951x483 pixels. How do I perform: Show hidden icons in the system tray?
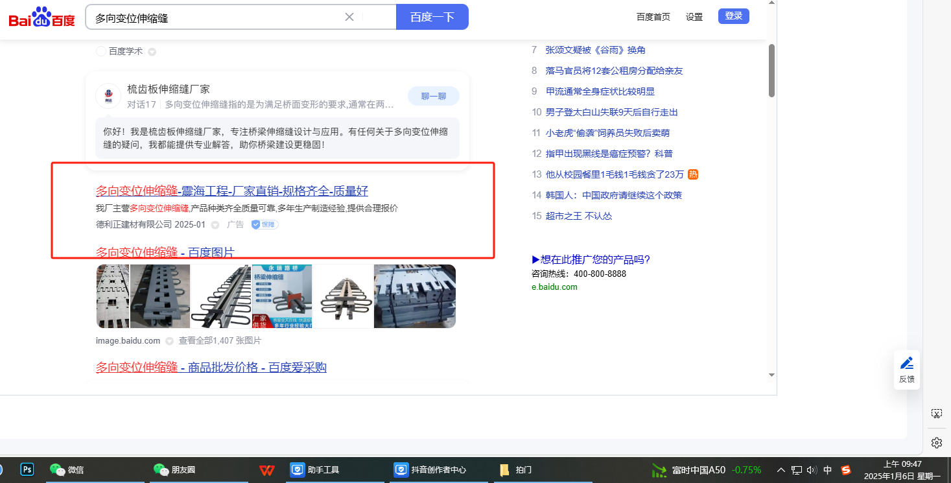pos(781,470)
